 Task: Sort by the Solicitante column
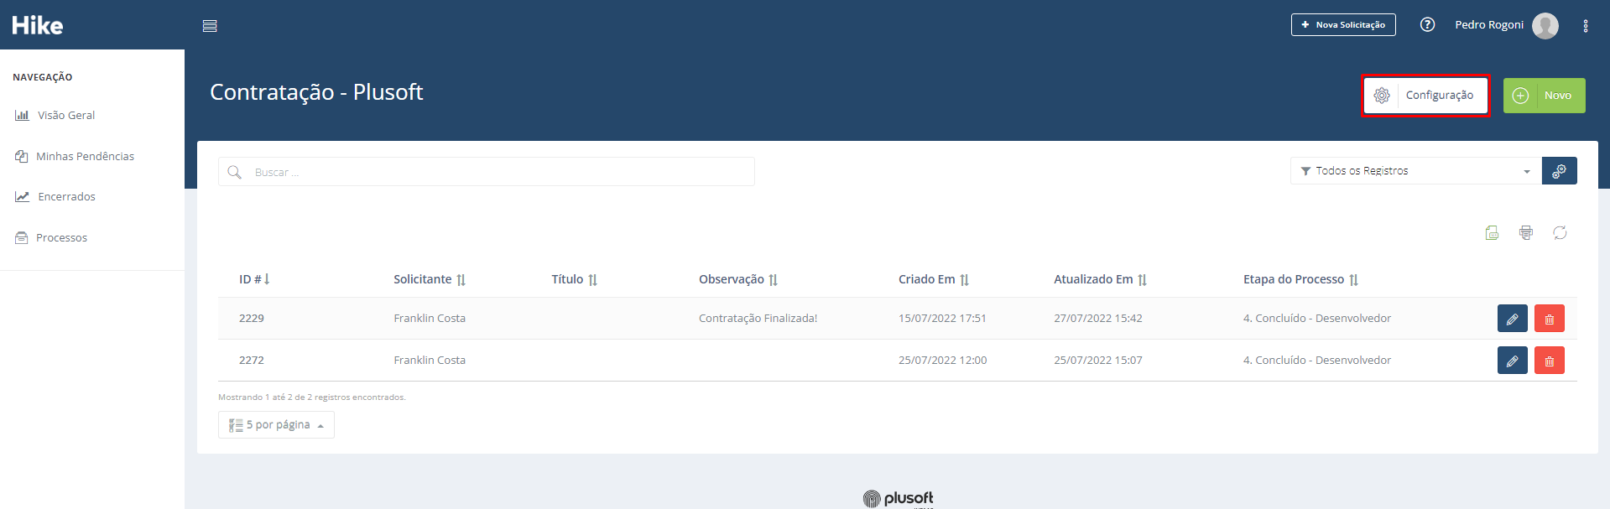[x=430, y=279]
